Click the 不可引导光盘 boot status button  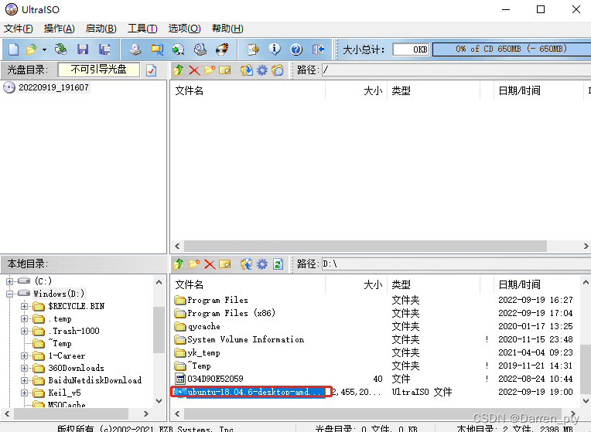point(98,70)
